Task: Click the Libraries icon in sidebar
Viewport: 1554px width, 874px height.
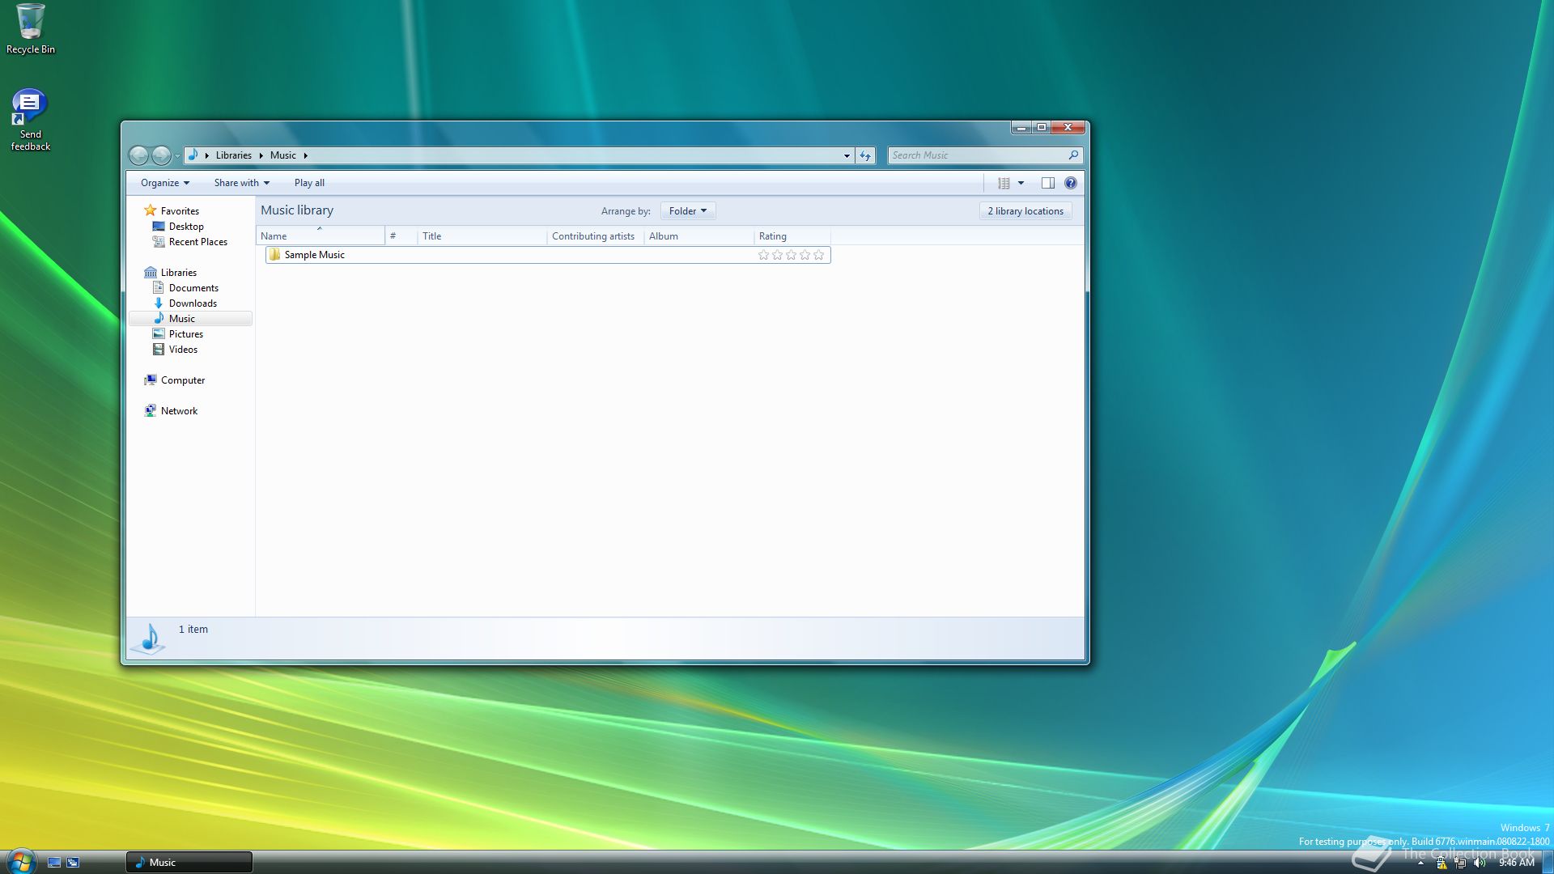Action: [x=150, y=273]
